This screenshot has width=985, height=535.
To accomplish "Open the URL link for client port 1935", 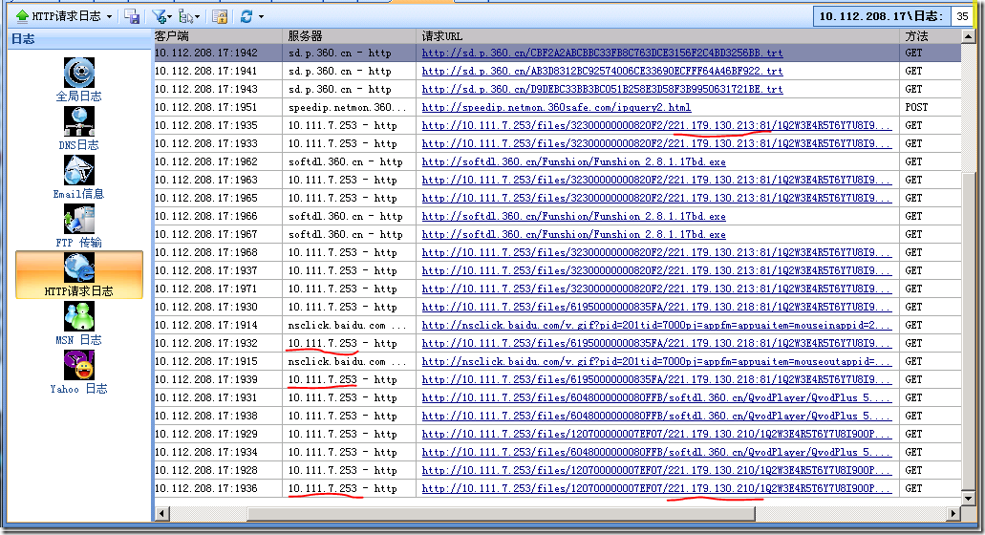I will click(x=656, y=125).
